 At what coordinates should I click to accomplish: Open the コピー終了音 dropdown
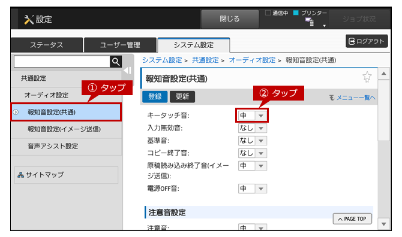pos(252,153)
